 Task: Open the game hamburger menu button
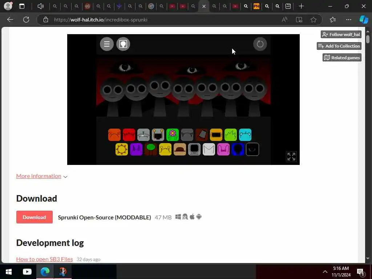coord(107,44)
